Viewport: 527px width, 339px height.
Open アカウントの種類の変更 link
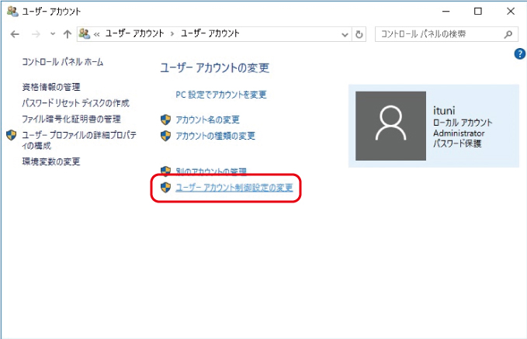pos(216,136)
